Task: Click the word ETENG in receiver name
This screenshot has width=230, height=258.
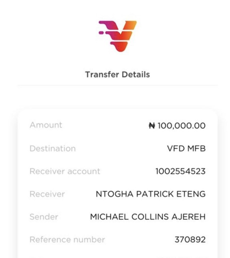Action: pos(192,194)
